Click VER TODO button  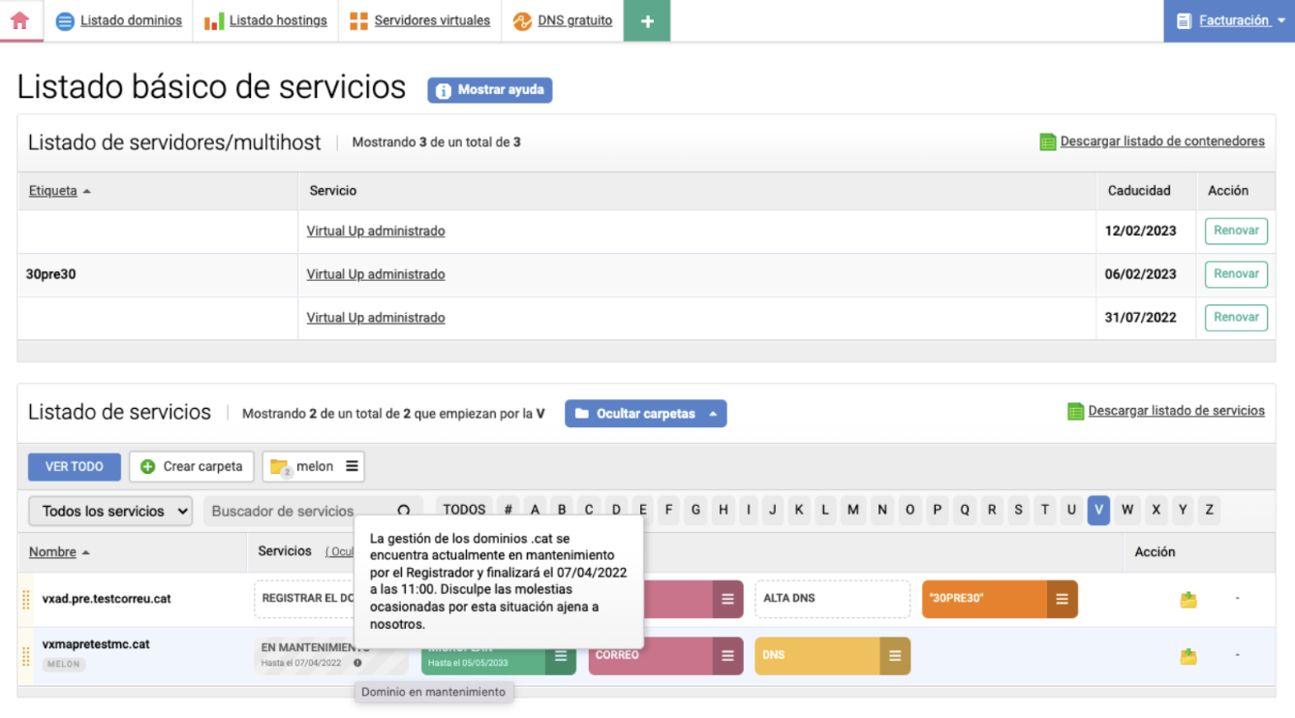[x=75, y=467]
